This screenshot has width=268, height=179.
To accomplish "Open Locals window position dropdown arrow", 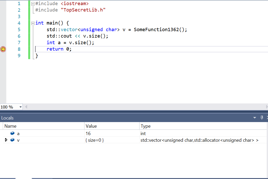I will tap(254, 118).
